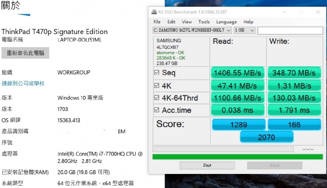Click the installed RAM value 20.0 GB
Screen dimensions: 327x188
83,172
